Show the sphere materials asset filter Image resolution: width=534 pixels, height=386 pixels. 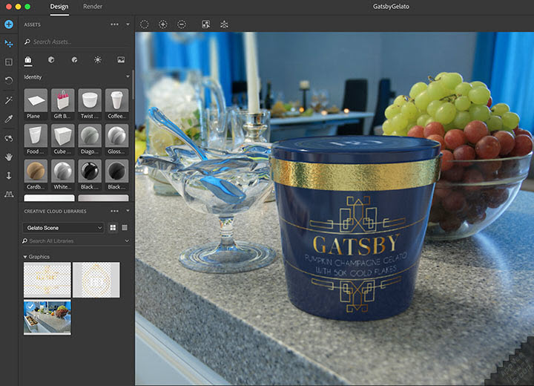[x=75, y=60]
